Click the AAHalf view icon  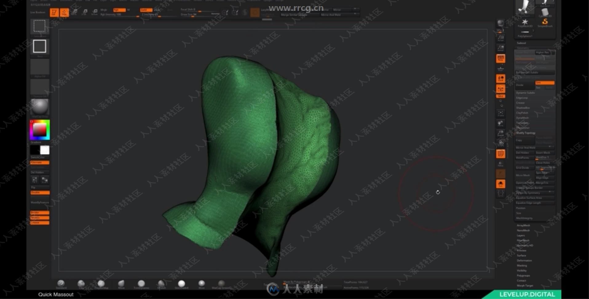coord(500,48)
